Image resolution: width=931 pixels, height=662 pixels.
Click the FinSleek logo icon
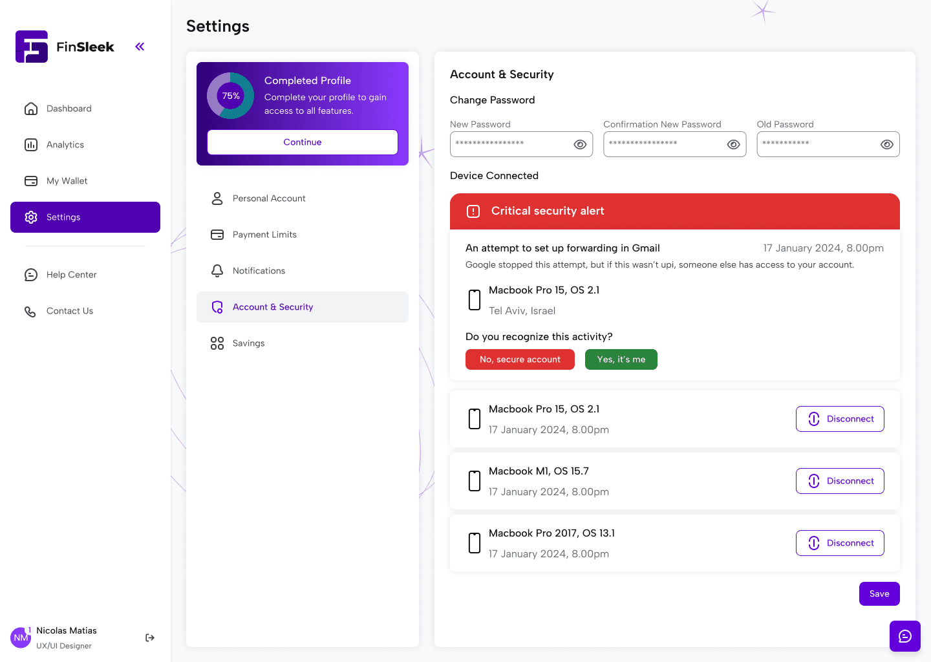pos(32,47)
